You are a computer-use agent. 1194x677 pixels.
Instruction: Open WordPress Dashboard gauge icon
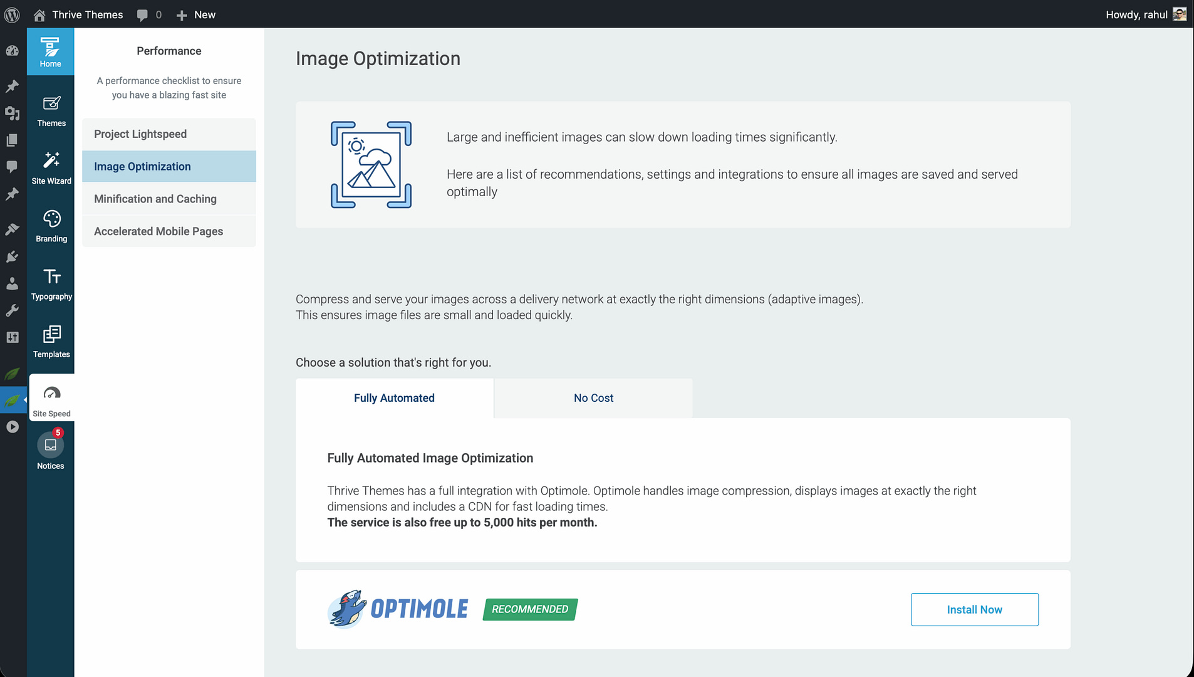tap(12, 51)
